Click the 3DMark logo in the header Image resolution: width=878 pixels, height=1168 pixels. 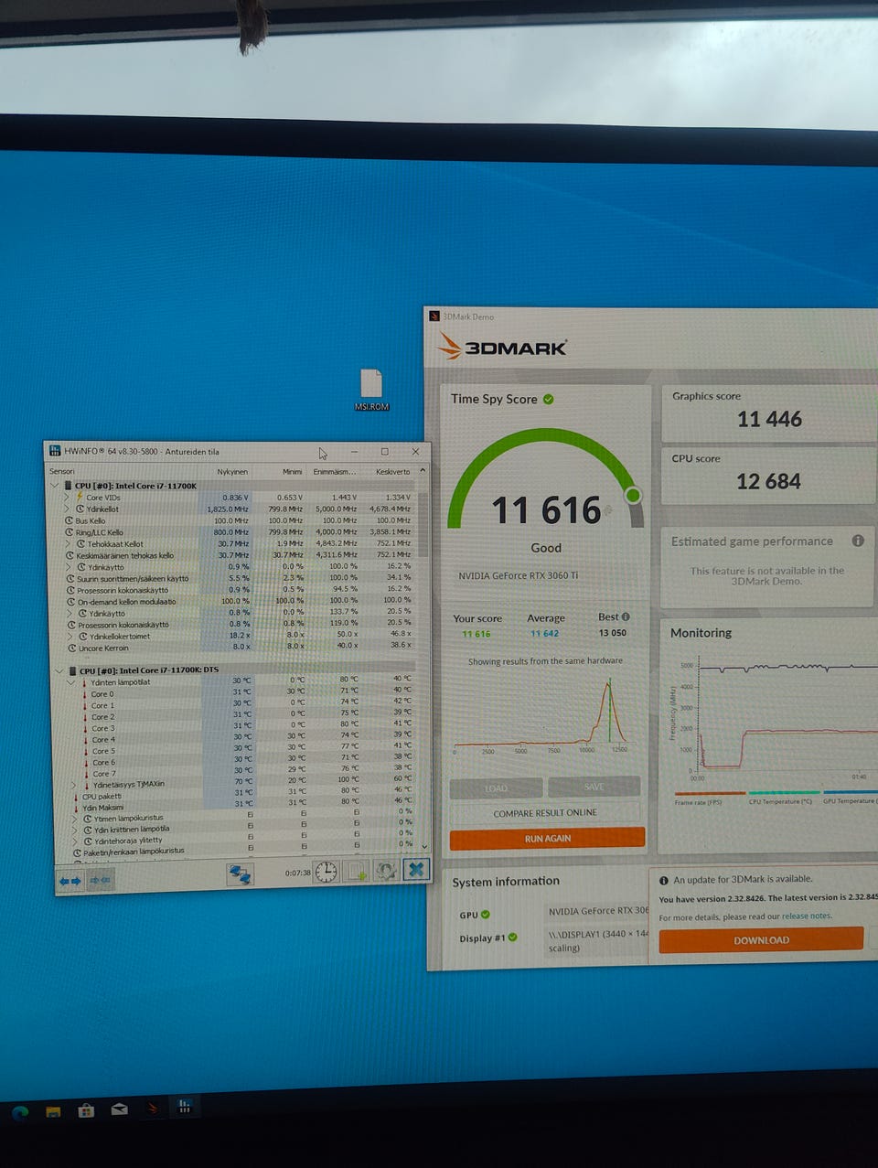502,347
